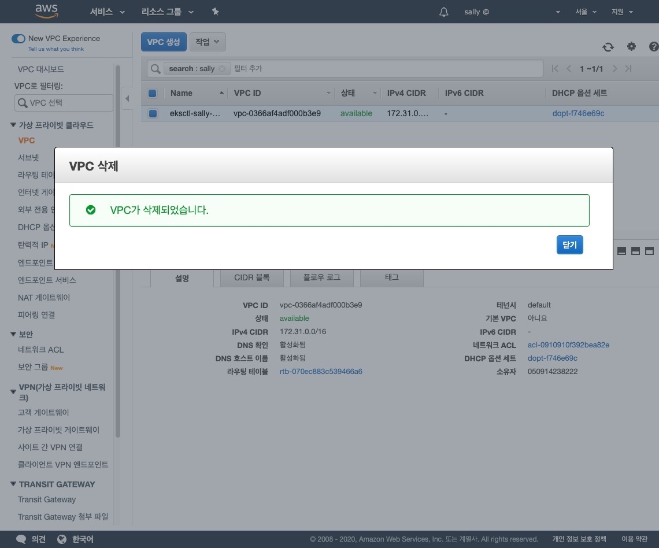Toggle the New VPC Experience switch
The height and width of the screenshot is (548, 659).
click(x=18, y=39)
